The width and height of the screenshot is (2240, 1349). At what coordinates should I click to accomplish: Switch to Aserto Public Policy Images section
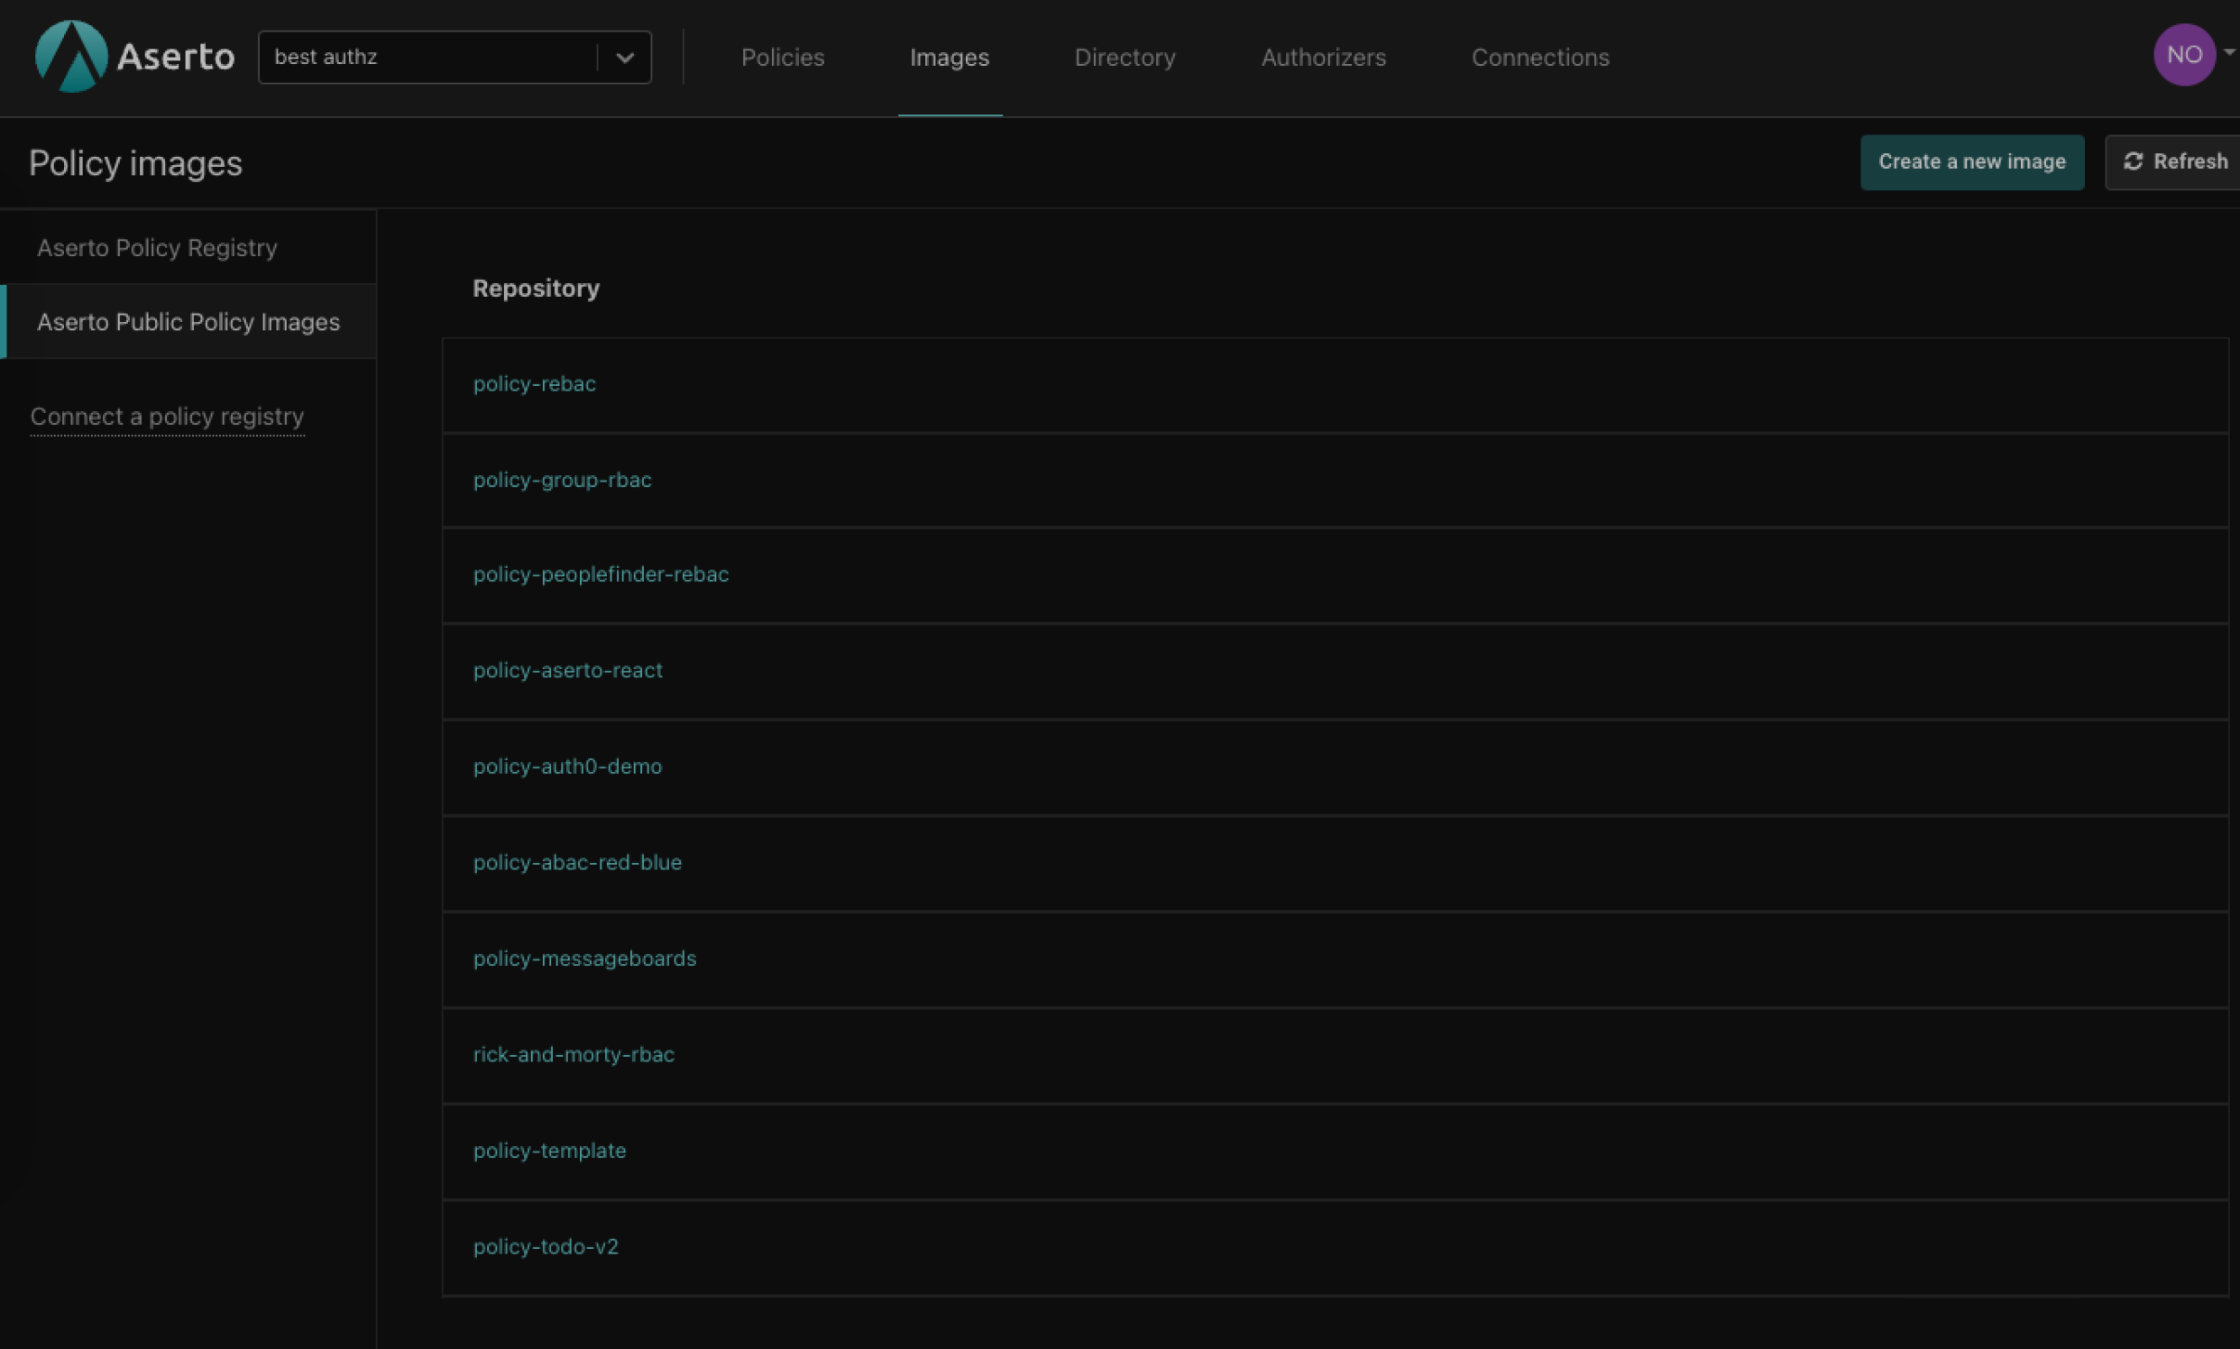pyautogui.click(x=188, y=322)
